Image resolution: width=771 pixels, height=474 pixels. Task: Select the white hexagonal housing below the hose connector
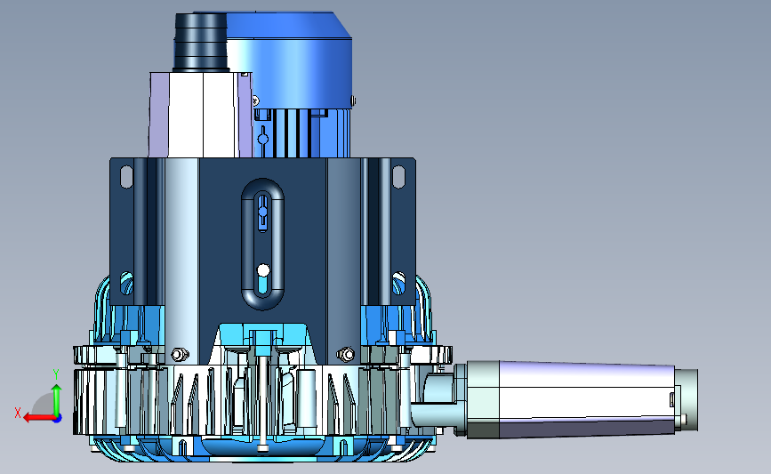click(x=201, y=115)
